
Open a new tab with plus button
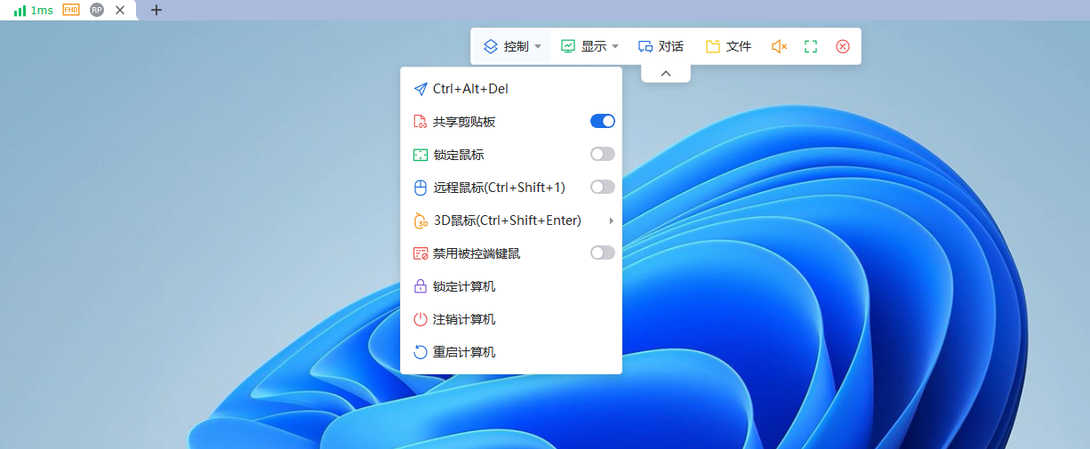[156, 10]
